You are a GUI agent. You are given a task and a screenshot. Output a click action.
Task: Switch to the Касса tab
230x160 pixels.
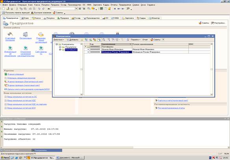coord(36,18)
